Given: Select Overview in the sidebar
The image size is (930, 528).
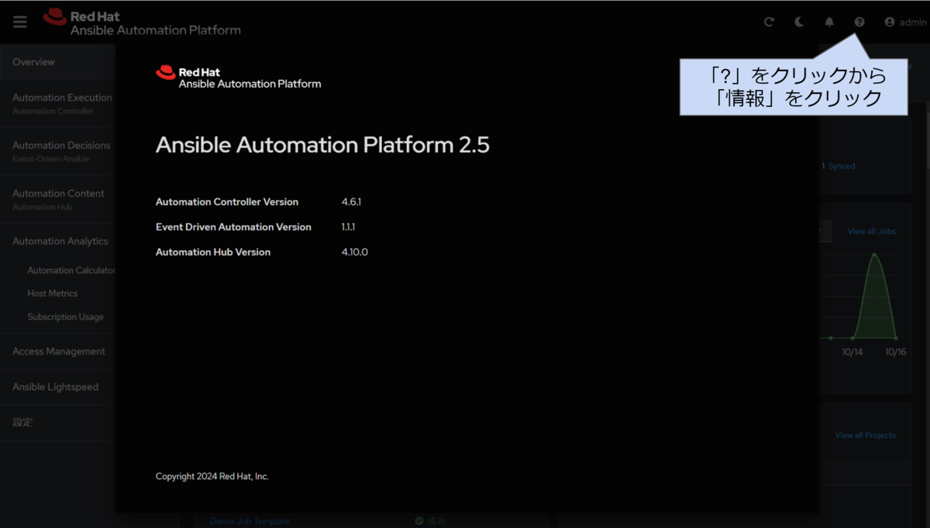Looking at the screenshot, I should [57, 62].
